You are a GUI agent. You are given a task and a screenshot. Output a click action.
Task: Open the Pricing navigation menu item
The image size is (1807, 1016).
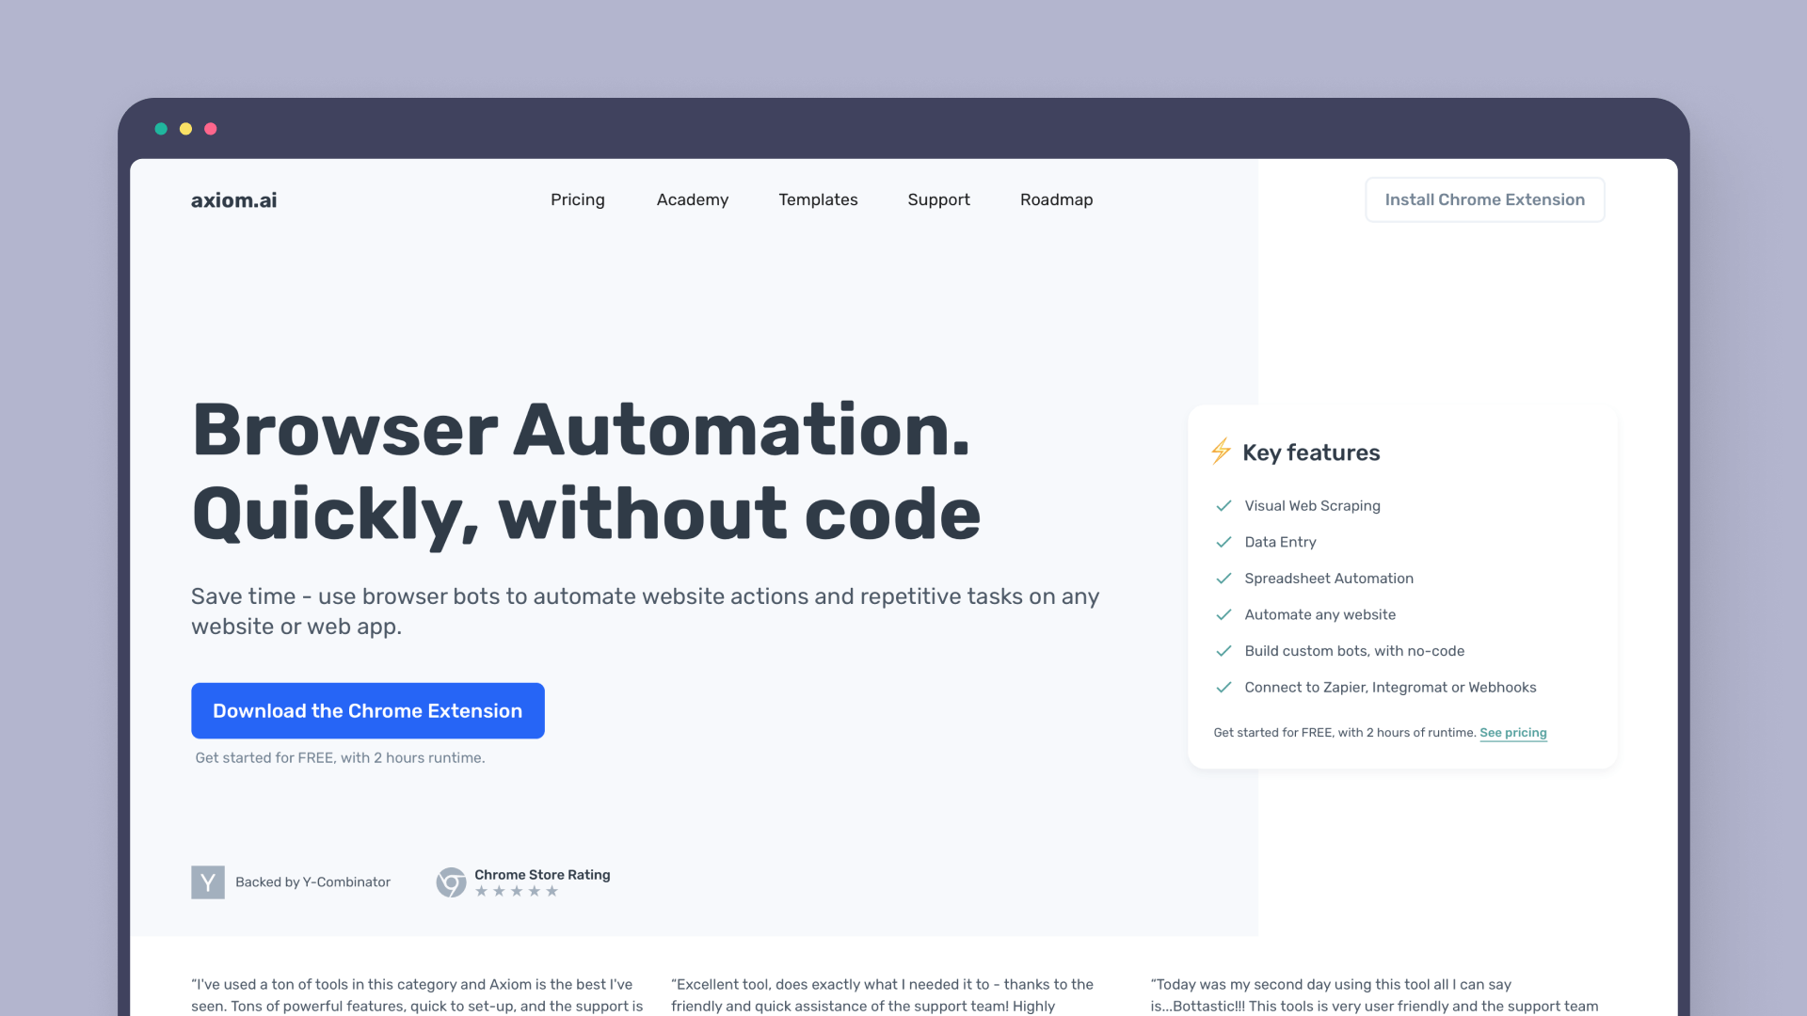coord(577,198)
